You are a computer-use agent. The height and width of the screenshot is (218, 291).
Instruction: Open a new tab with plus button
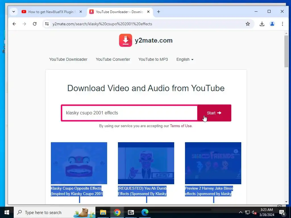click(x=159, y=12)
